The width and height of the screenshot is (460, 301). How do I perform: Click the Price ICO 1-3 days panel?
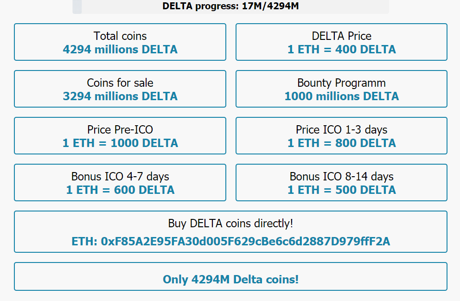click(341, 135)
